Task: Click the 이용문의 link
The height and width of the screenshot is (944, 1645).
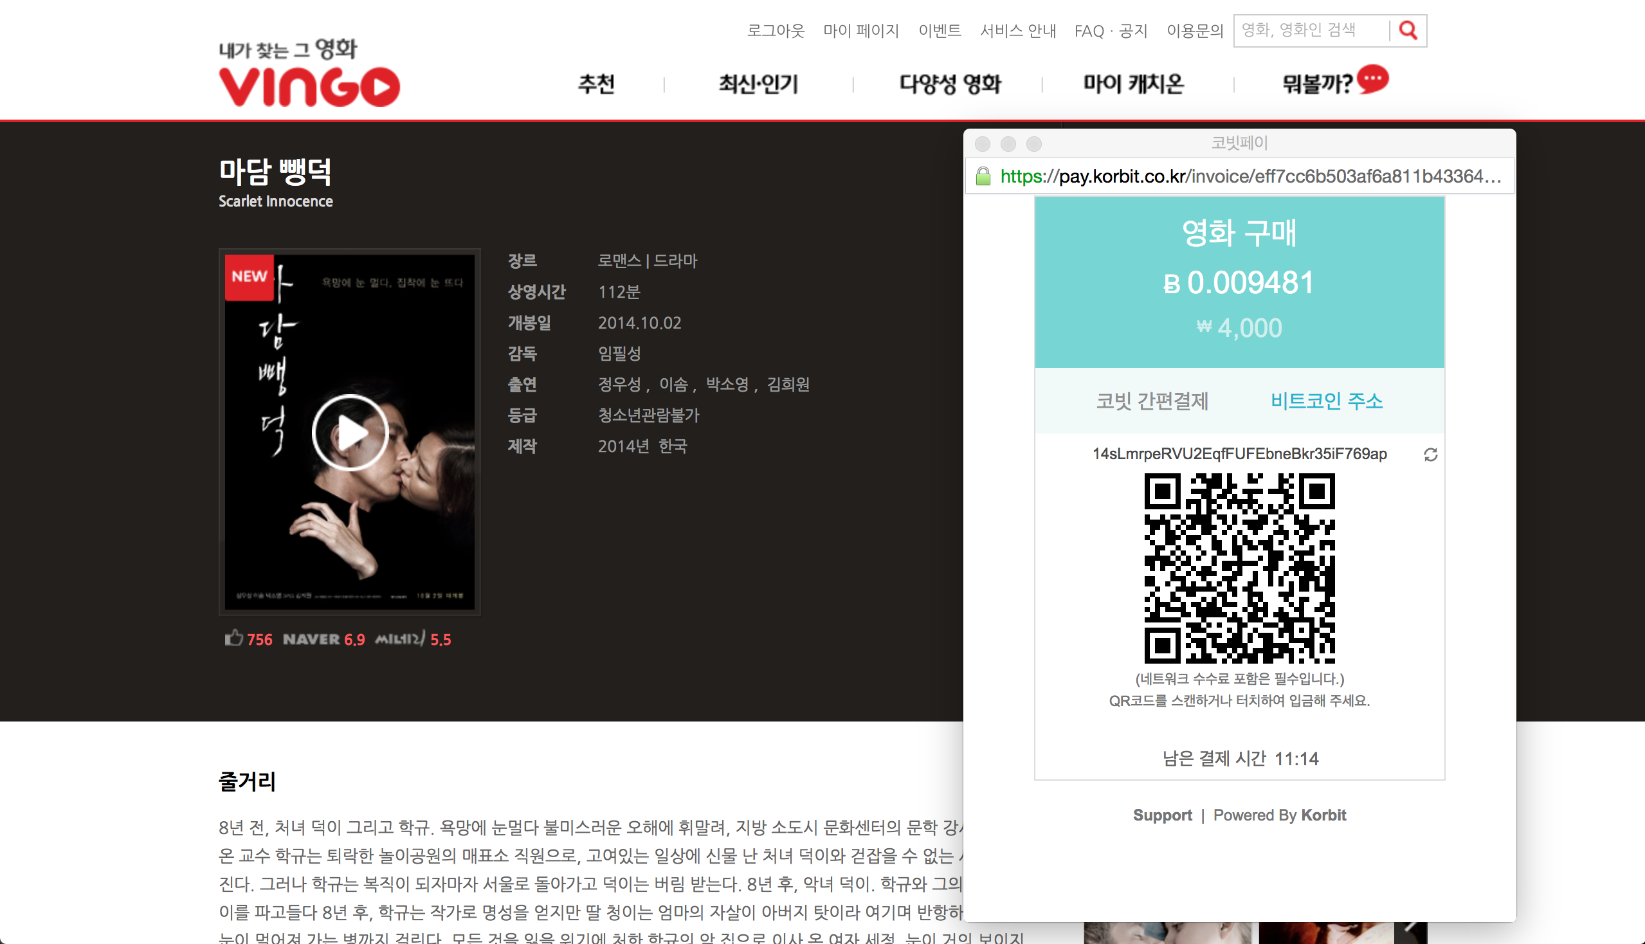Action: (1195, 30)
